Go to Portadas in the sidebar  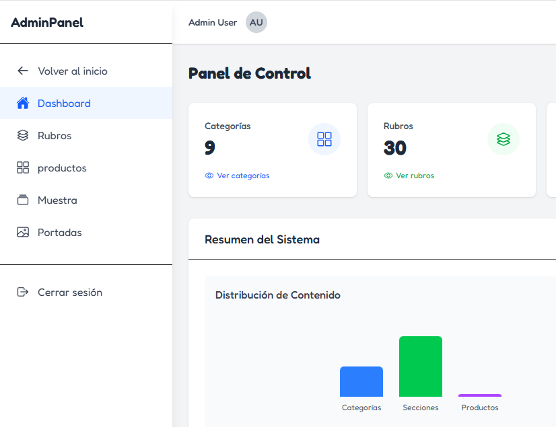coord(60,233)
